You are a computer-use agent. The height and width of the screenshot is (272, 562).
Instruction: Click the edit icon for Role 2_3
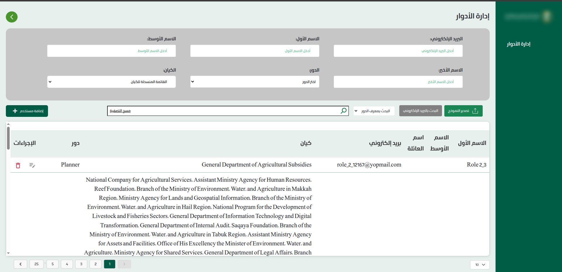[x=32, y=165]
